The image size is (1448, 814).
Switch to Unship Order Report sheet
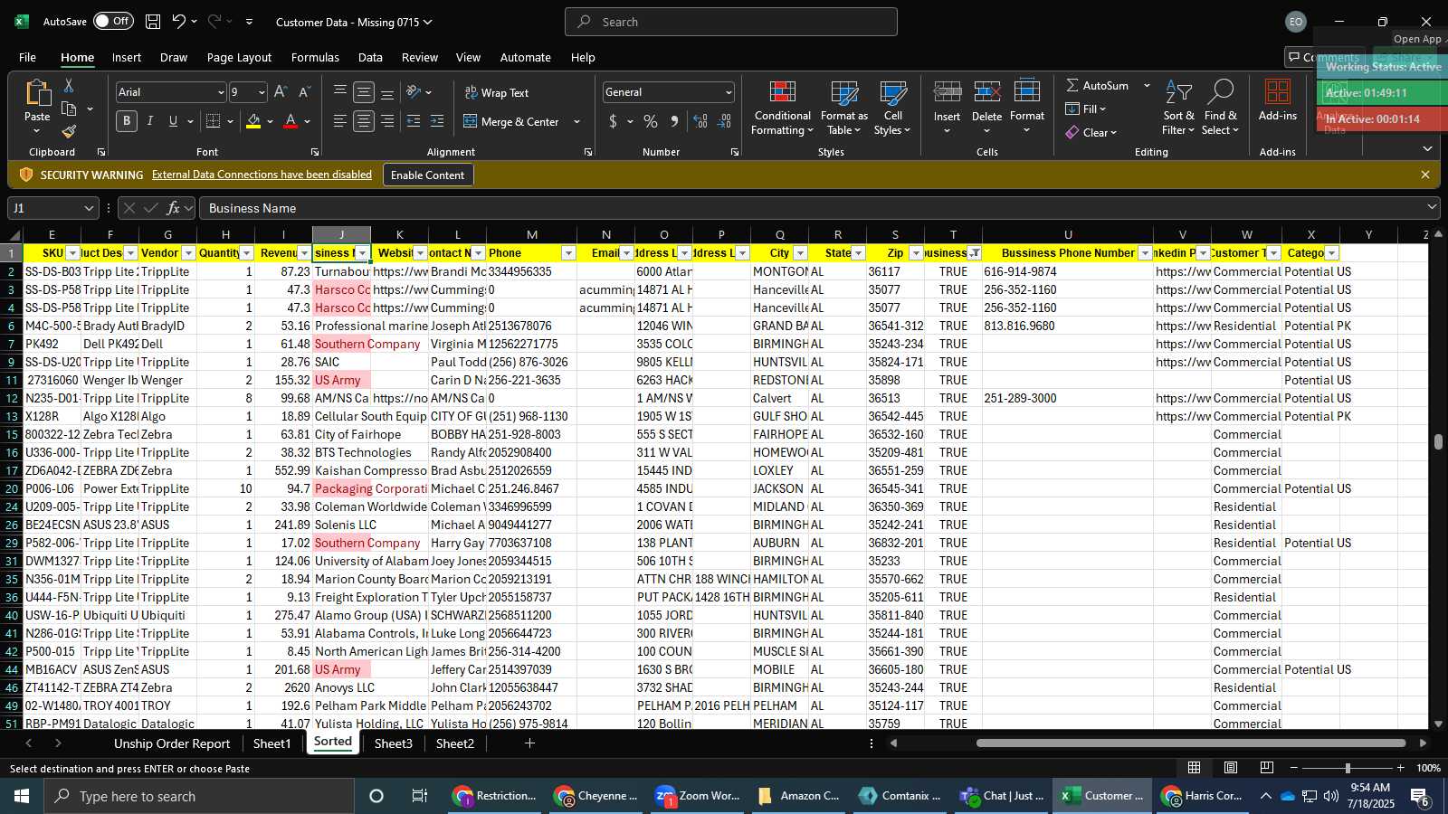[172, 743]
